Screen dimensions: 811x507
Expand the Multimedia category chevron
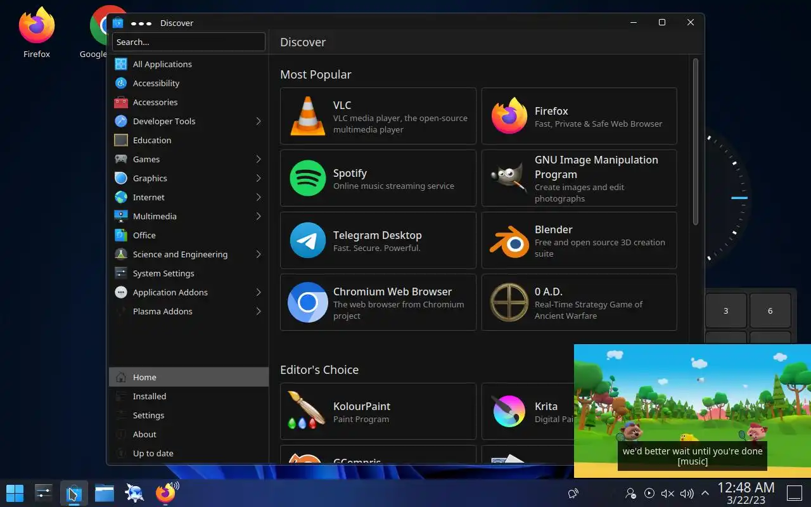click(x=259, y=216)
